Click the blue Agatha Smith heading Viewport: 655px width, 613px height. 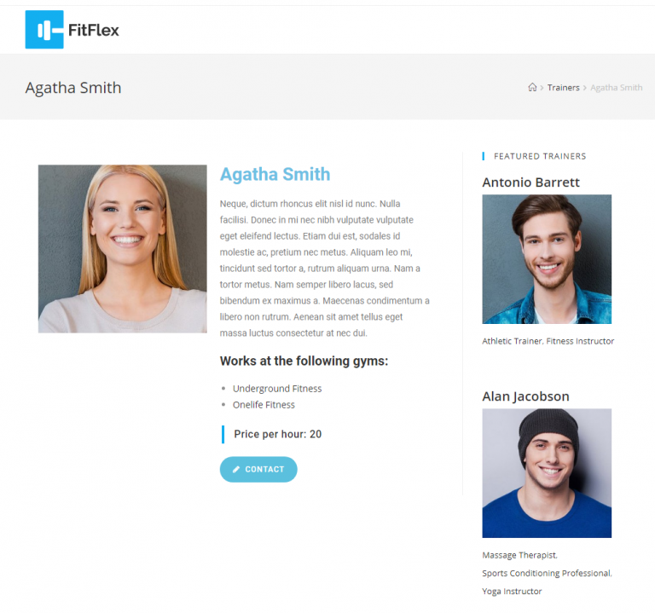[275, 174]
